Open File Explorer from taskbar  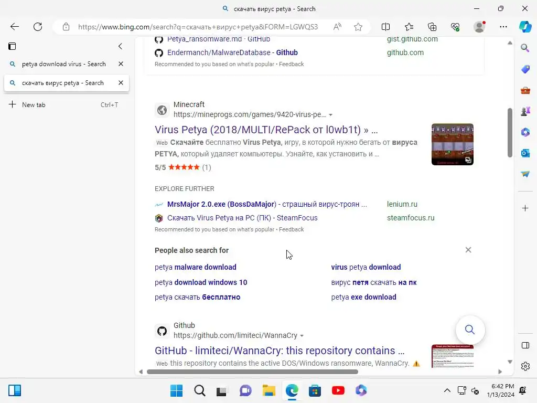coord(269,390)
